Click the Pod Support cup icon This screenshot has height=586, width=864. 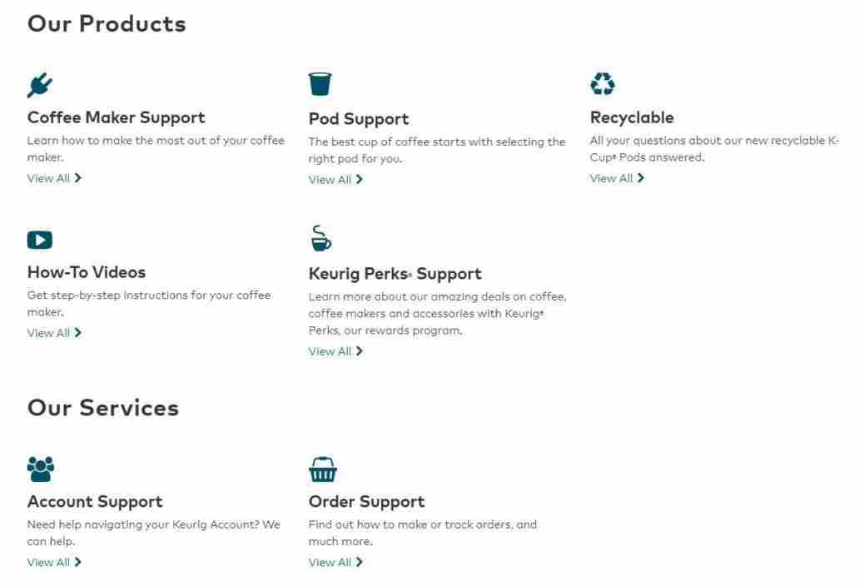coord(319,83)
